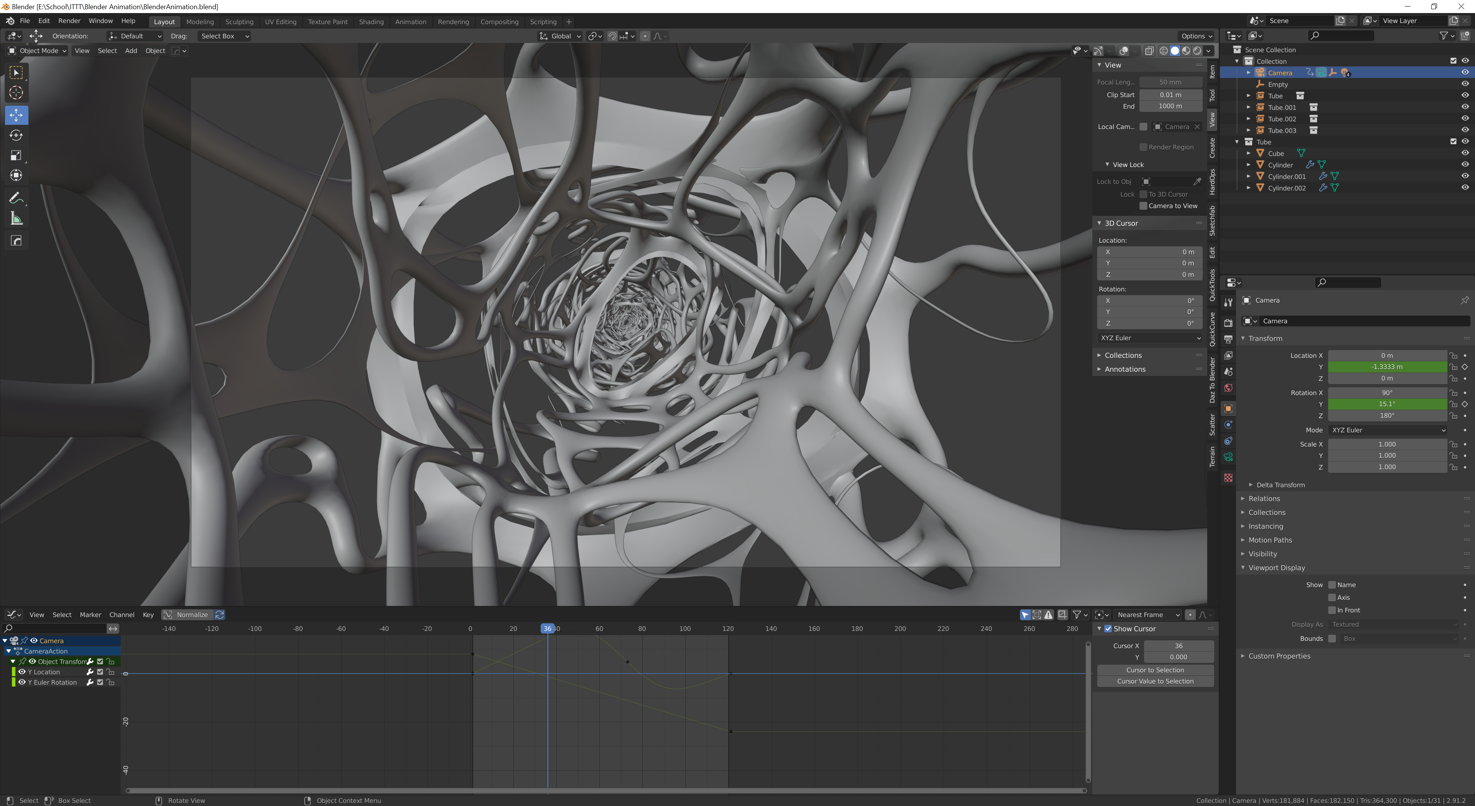Click Cursor to Selection button

[1155, 670]
